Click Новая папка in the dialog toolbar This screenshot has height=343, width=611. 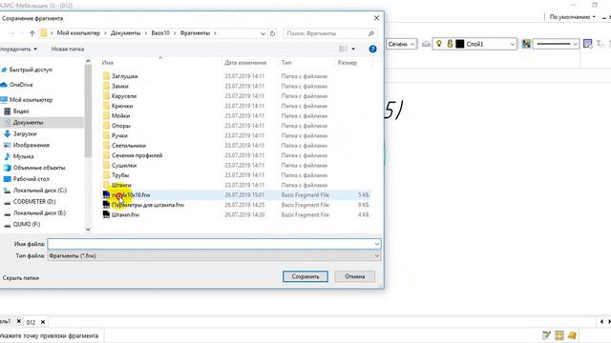68,49
